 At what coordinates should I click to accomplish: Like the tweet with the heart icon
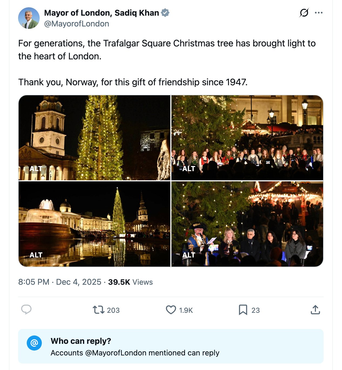pos(171,310)
